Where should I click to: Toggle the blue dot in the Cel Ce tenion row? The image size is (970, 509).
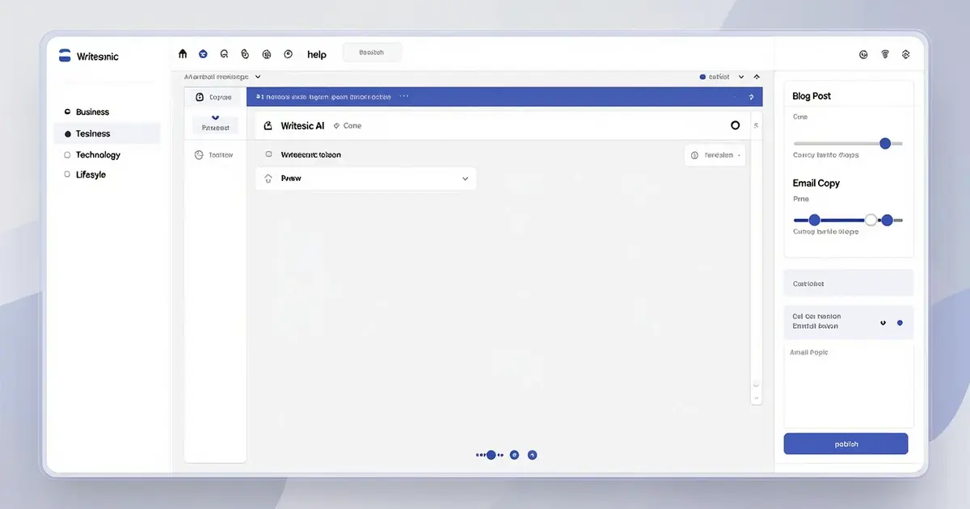click(x=900, y=322)
